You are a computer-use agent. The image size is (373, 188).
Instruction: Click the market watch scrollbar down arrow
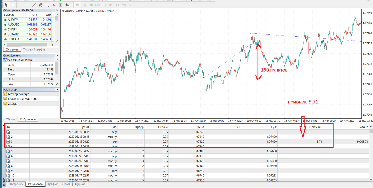57,41
